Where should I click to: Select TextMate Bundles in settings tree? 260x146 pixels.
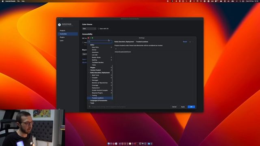98,62
